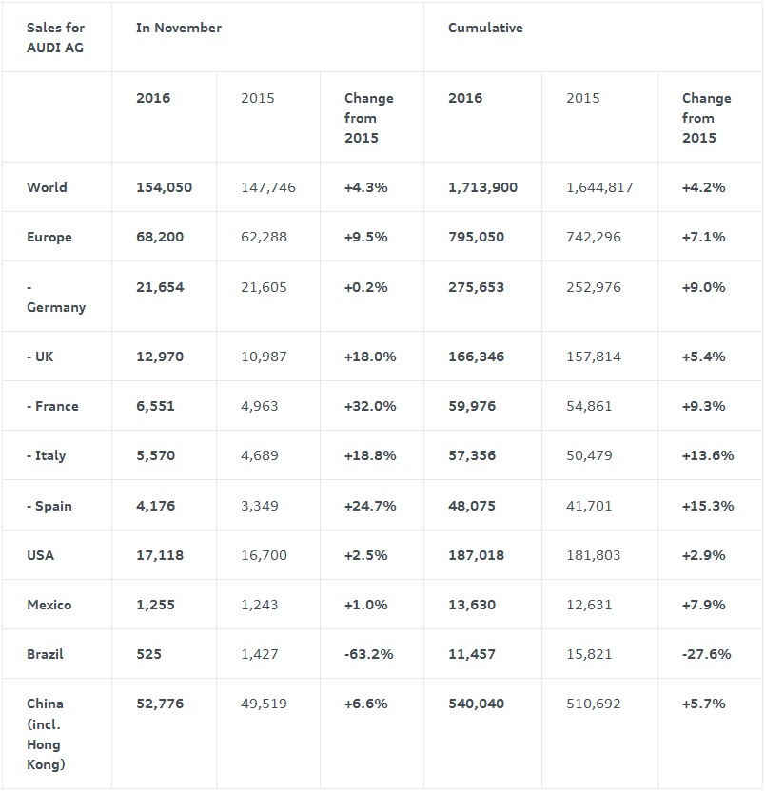Click France November 2016 value 6,551
This screenshot has height=791, width=765.
pyautogui.click(x=155, y=406)
